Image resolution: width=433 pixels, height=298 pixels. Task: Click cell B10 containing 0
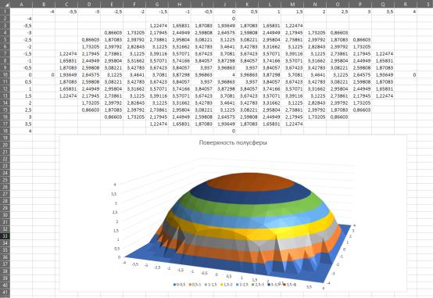click(44, 74)
